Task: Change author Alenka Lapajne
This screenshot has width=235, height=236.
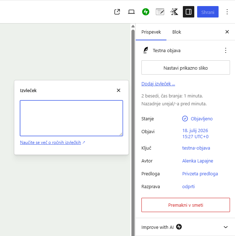Action: [x=197, y=161]
